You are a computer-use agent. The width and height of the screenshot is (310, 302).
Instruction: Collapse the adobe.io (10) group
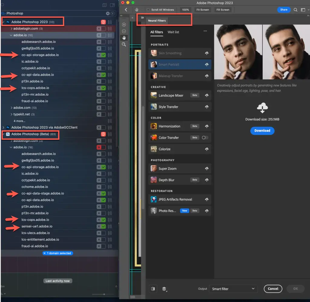[x=11, y=35]
